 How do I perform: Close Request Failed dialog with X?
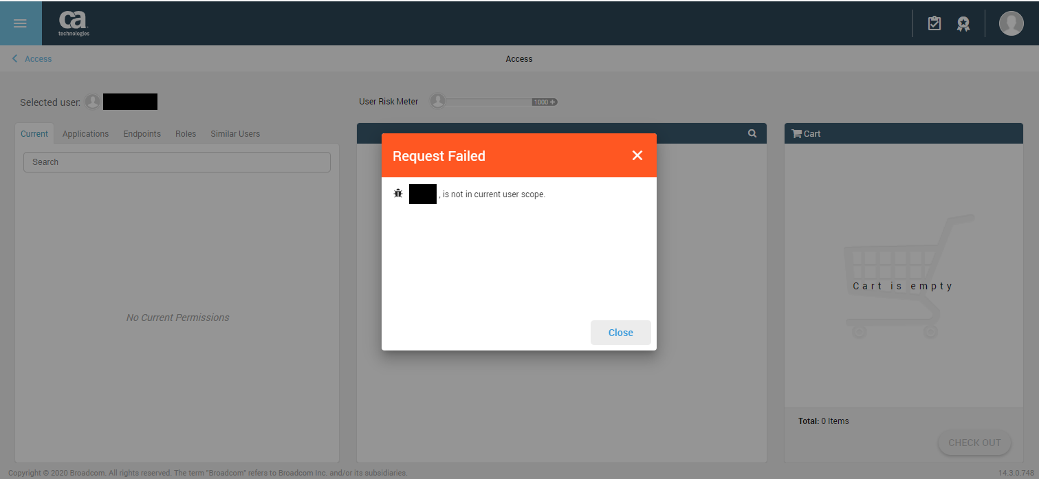tap(637, 155)
